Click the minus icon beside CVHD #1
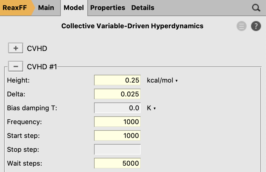This screenshot has width=266, height=172. pos(16,66)
